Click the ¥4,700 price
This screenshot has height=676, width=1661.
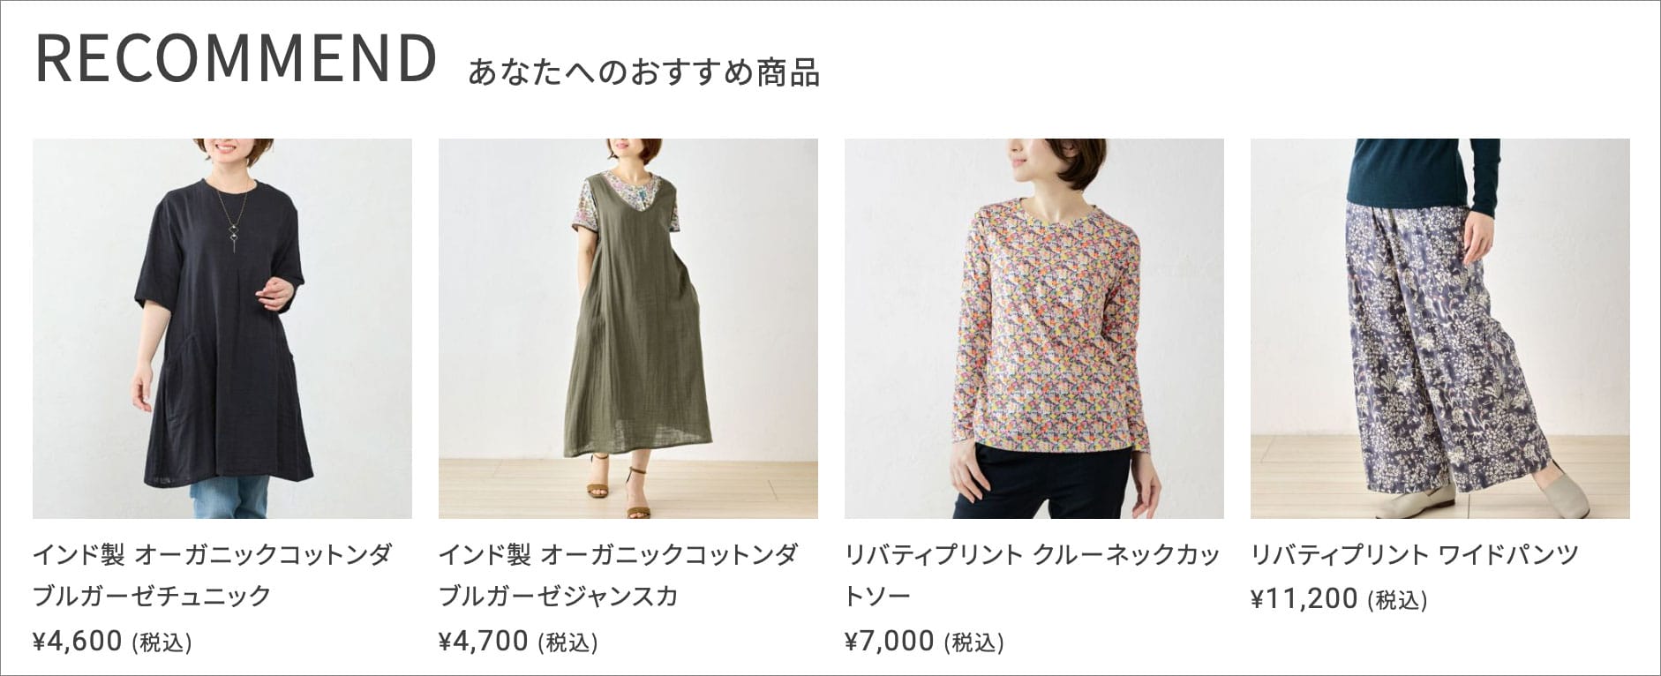(484, 641)
